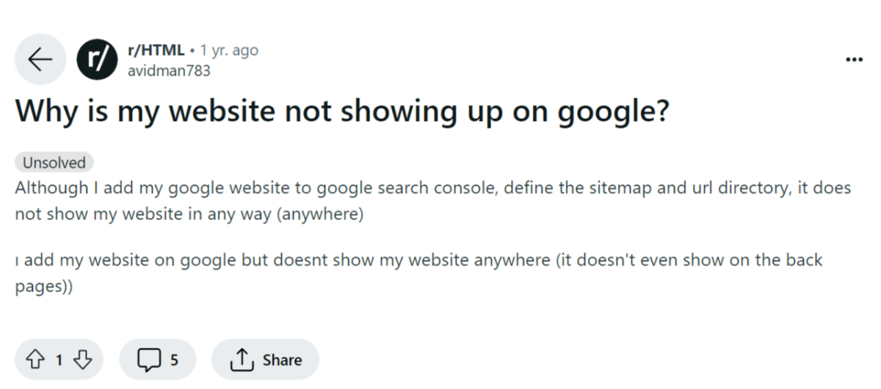Click the word '(anywhere)' in the post body

[x=320, y=215]
